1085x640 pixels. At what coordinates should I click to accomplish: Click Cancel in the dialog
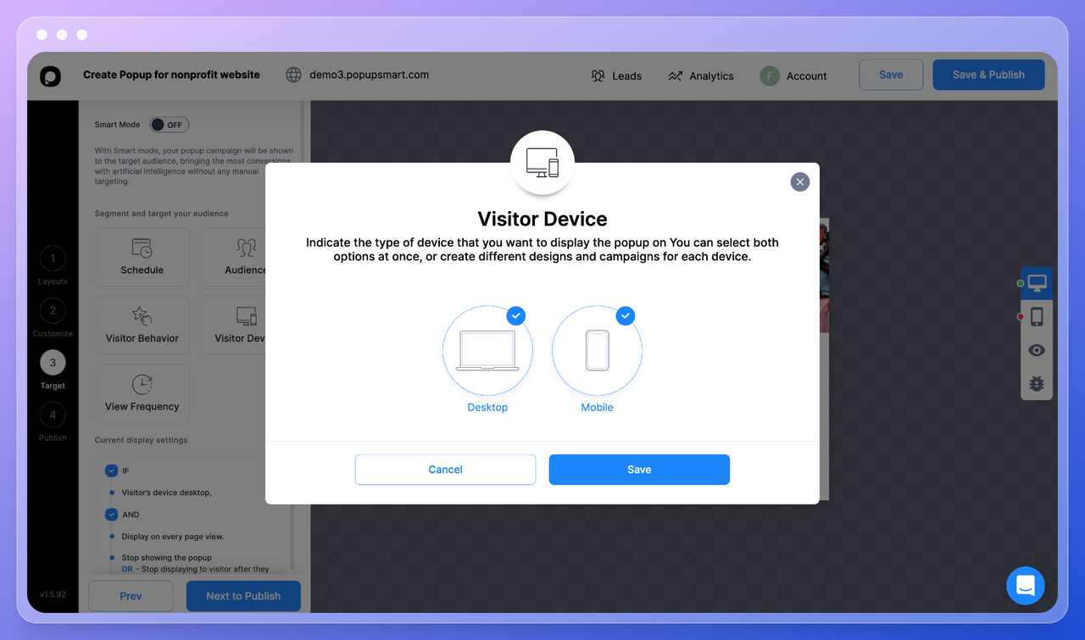445,470
